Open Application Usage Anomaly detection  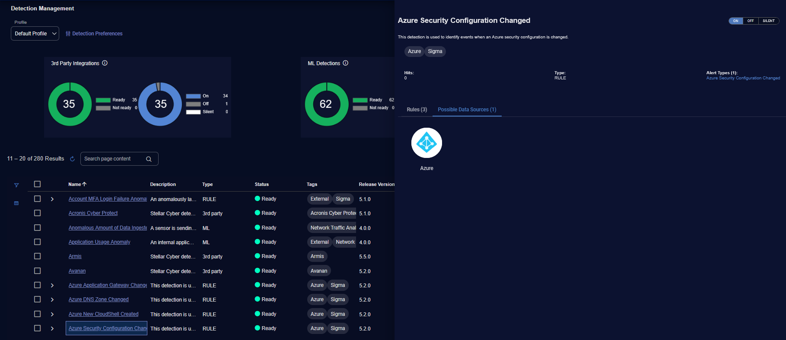pos(99,242)
